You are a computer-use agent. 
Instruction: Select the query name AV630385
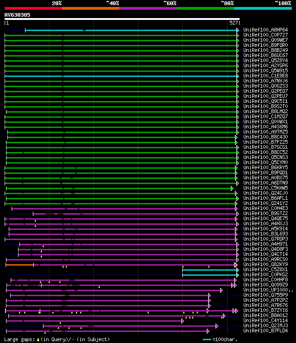(x=18, y=15)
